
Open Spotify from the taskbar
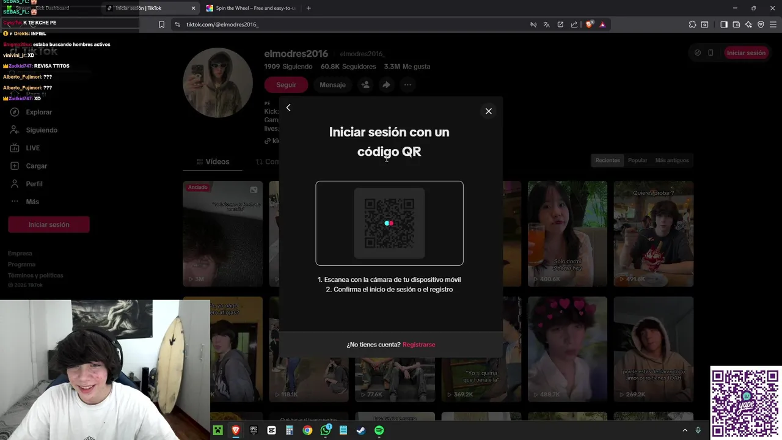pos(379,430)
